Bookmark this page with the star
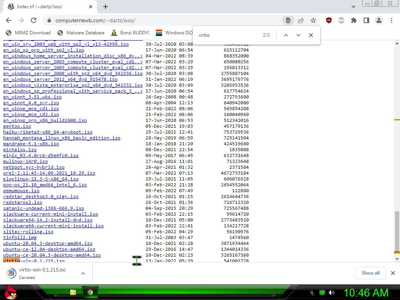Screen dimensions: 400x300 coord(313,20)
